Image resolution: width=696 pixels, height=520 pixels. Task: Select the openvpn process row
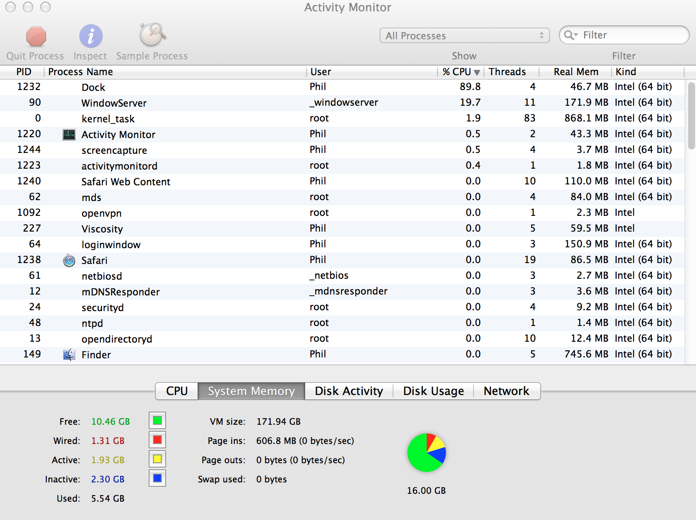tap(342, 213)
